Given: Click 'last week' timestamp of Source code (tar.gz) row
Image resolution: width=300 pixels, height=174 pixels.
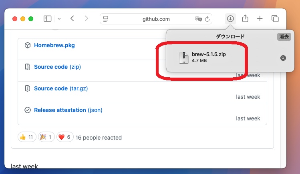Looking at the screenshot, I should (248, 97).
